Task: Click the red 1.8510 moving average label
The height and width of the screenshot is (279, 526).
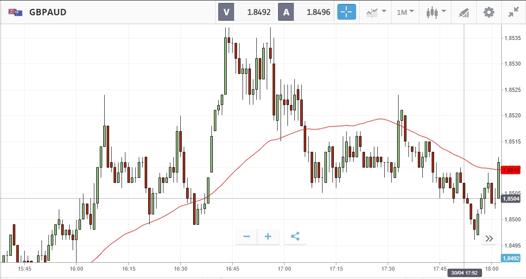Action: coord(510,170)
